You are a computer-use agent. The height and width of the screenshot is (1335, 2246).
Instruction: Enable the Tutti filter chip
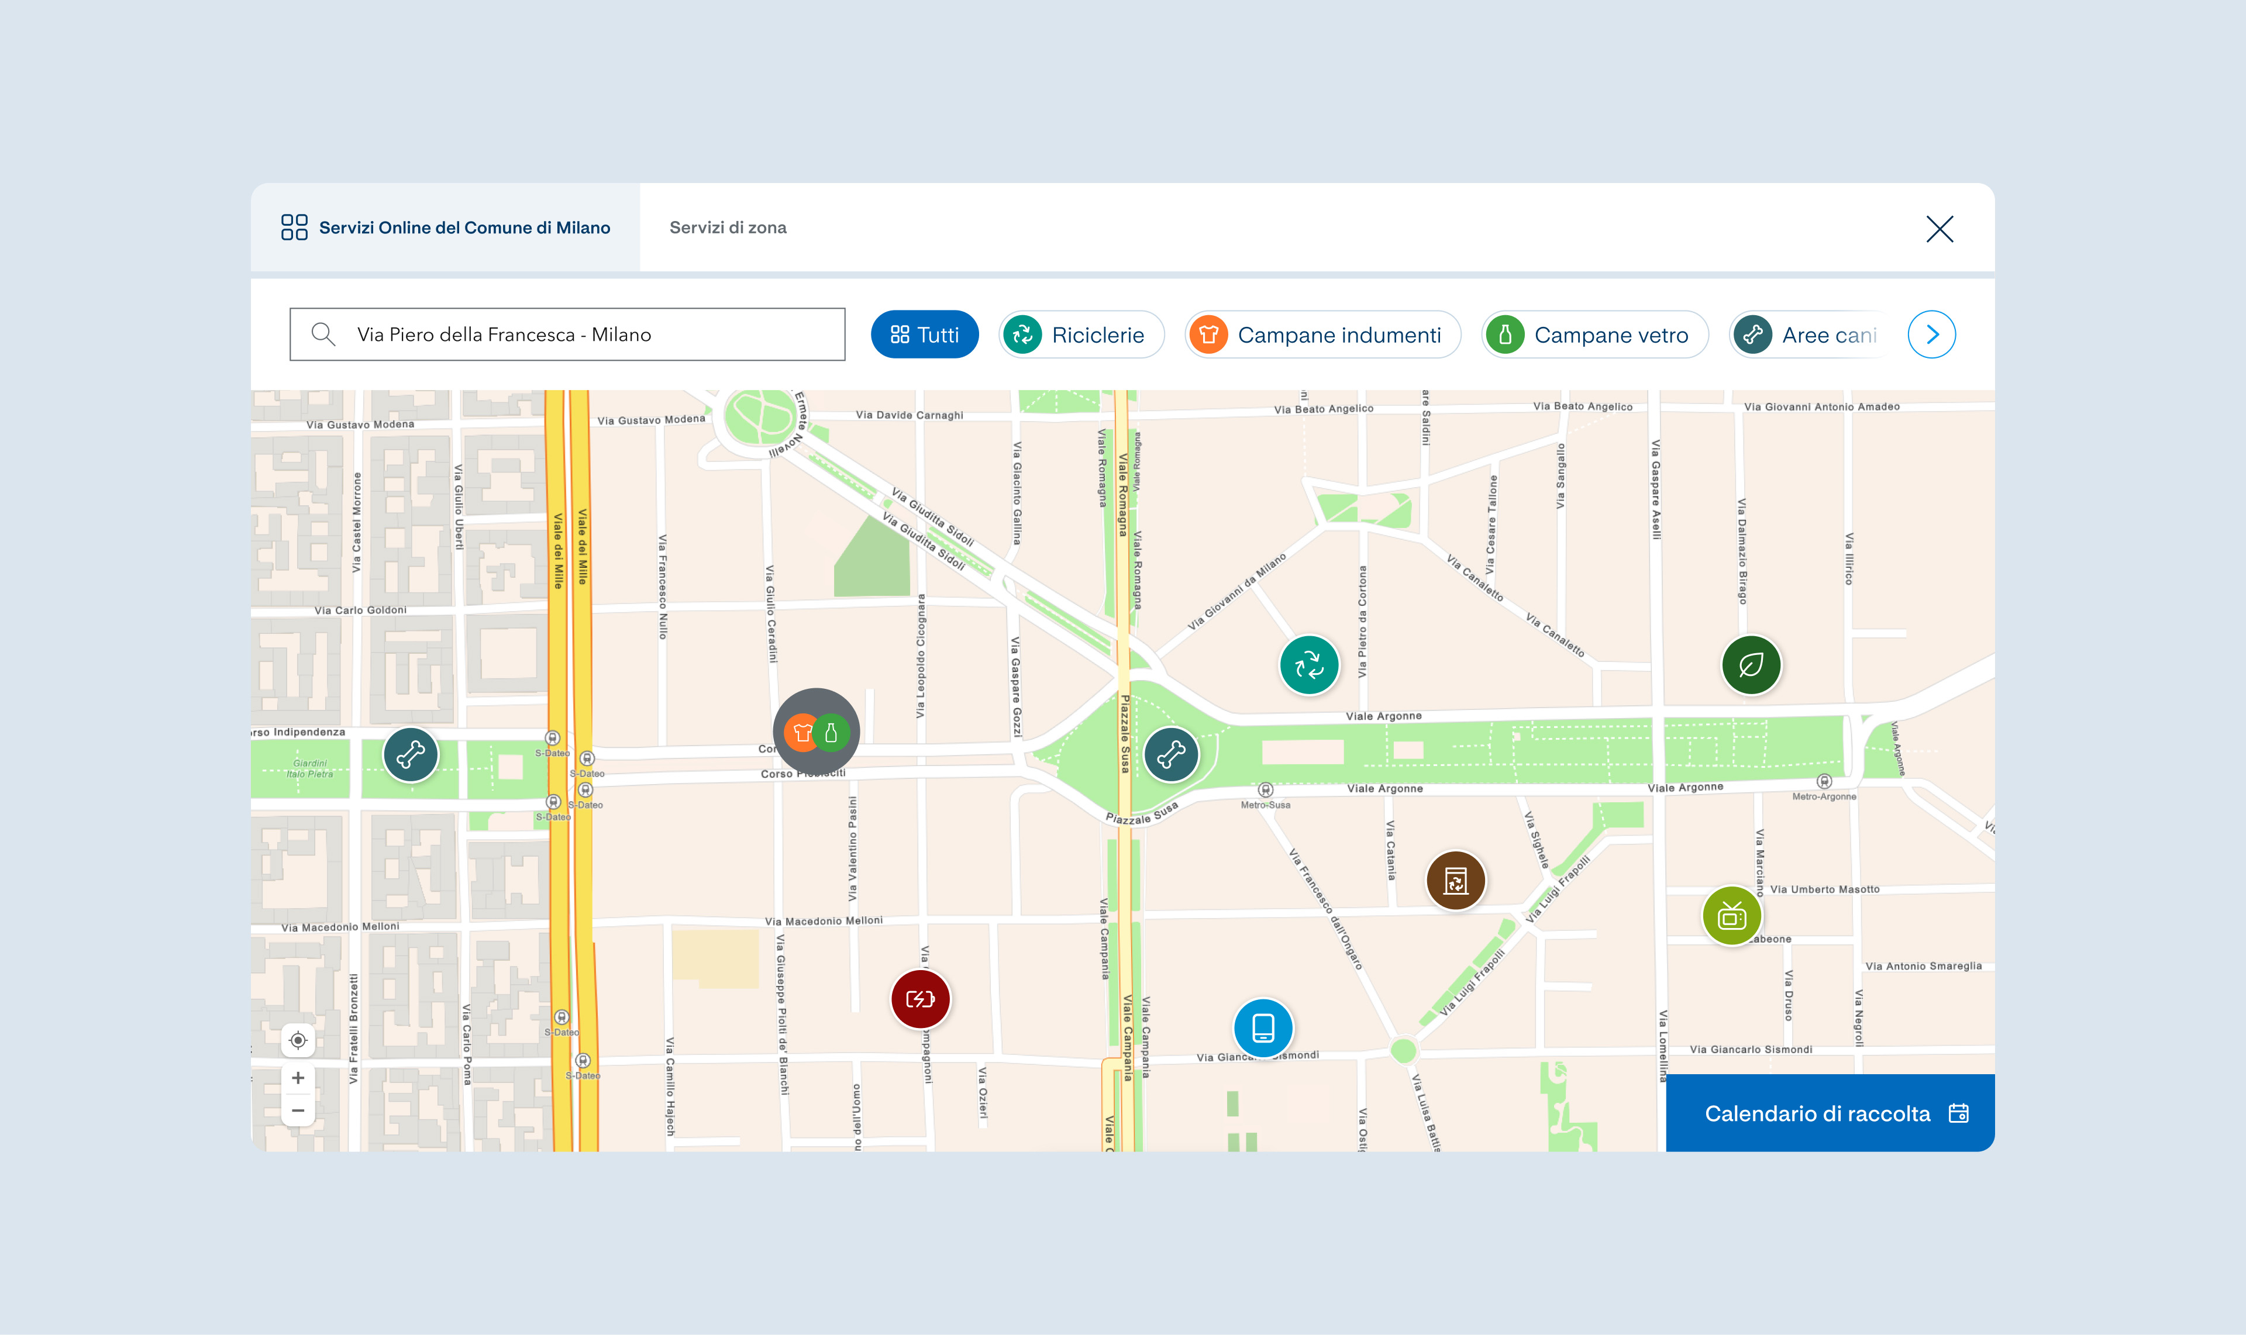coord(924,334)
